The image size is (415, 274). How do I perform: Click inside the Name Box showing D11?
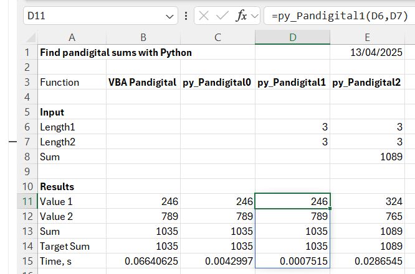(93, 16)
